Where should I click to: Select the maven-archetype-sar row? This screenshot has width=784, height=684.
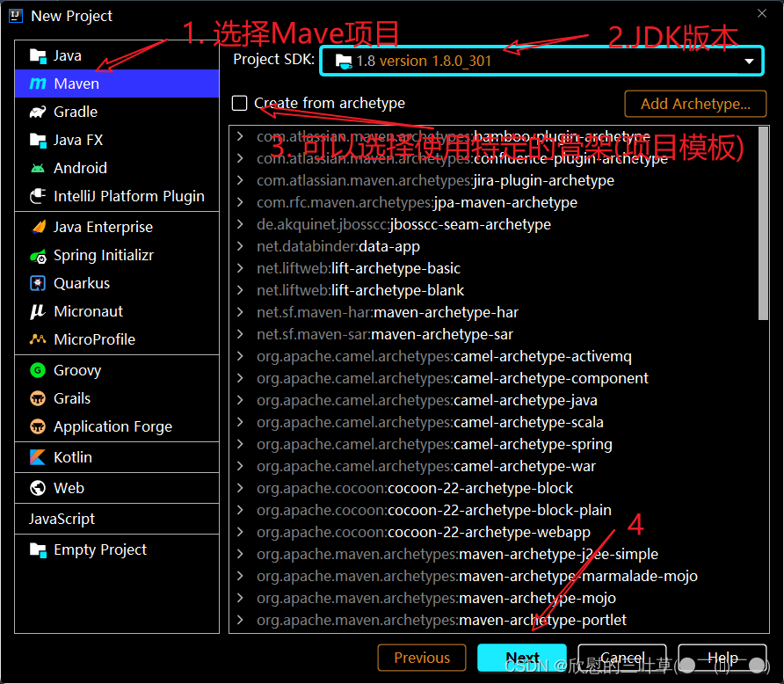coord(494,334)
